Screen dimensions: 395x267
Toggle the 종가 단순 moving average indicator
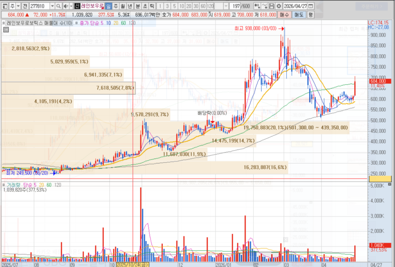[77, 23]
